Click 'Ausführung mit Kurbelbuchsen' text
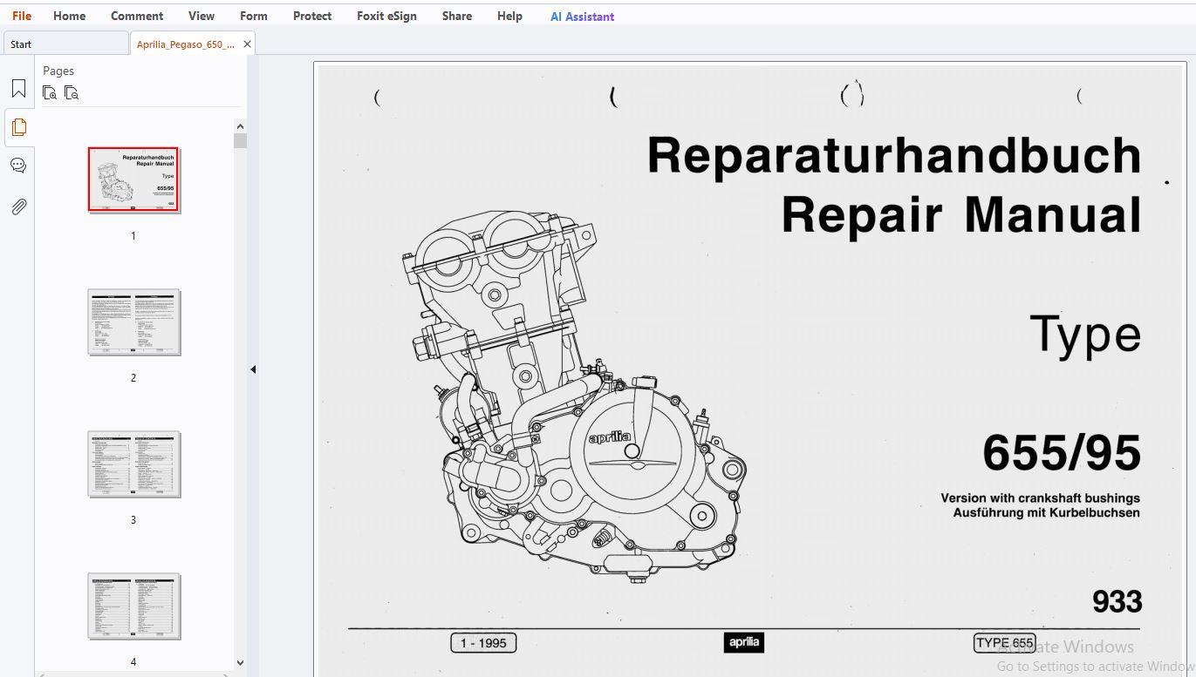Image resolution: width=1196 pixels, height=677 pixels. point(1046,512)
